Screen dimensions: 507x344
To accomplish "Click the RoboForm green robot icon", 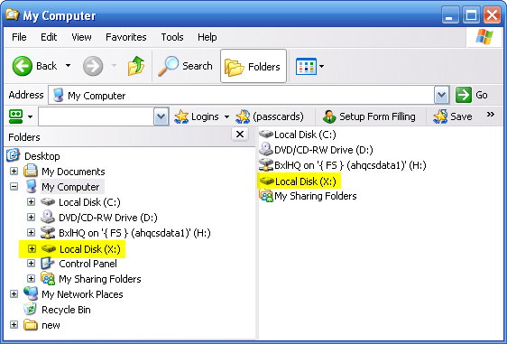I will [x=16, y=116].
